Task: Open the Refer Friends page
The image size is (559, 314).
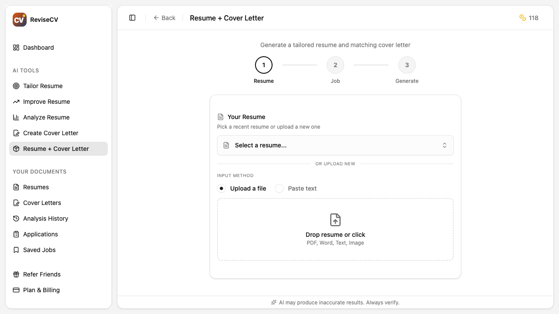Action: click(41, 274)
